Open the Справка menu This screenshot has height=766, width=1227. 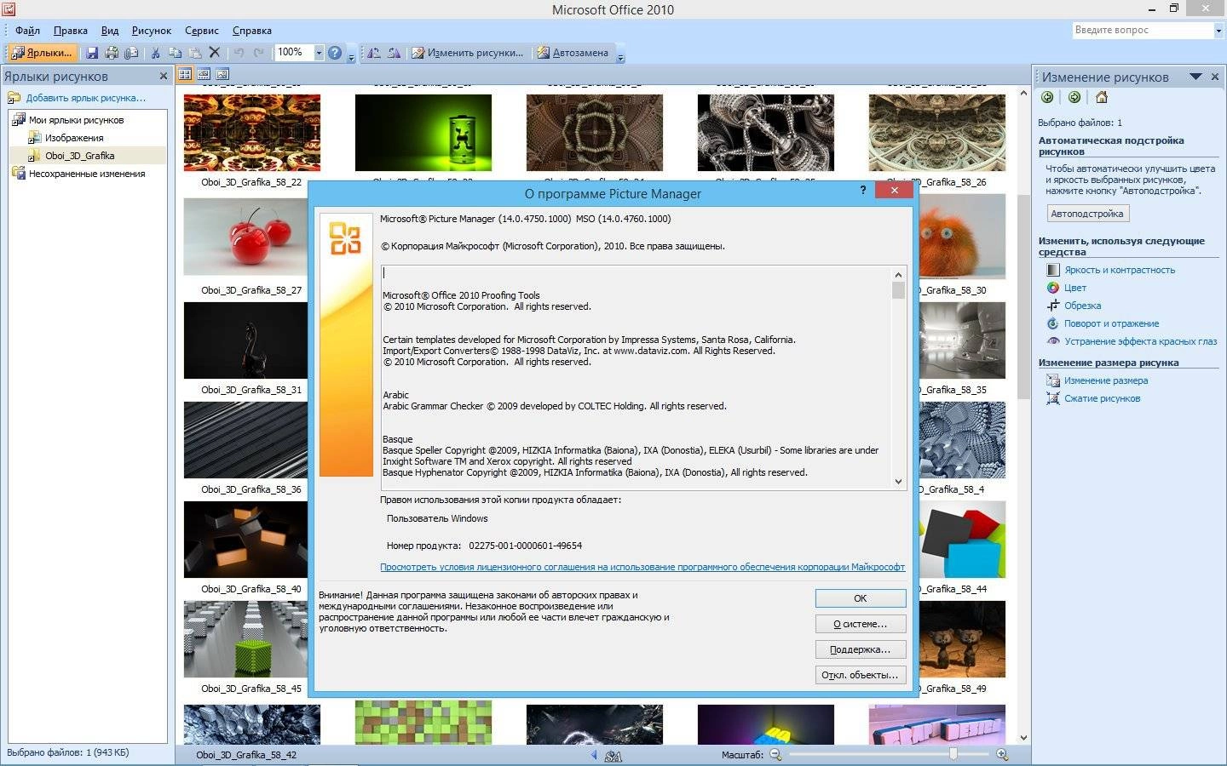coord(252,31)
